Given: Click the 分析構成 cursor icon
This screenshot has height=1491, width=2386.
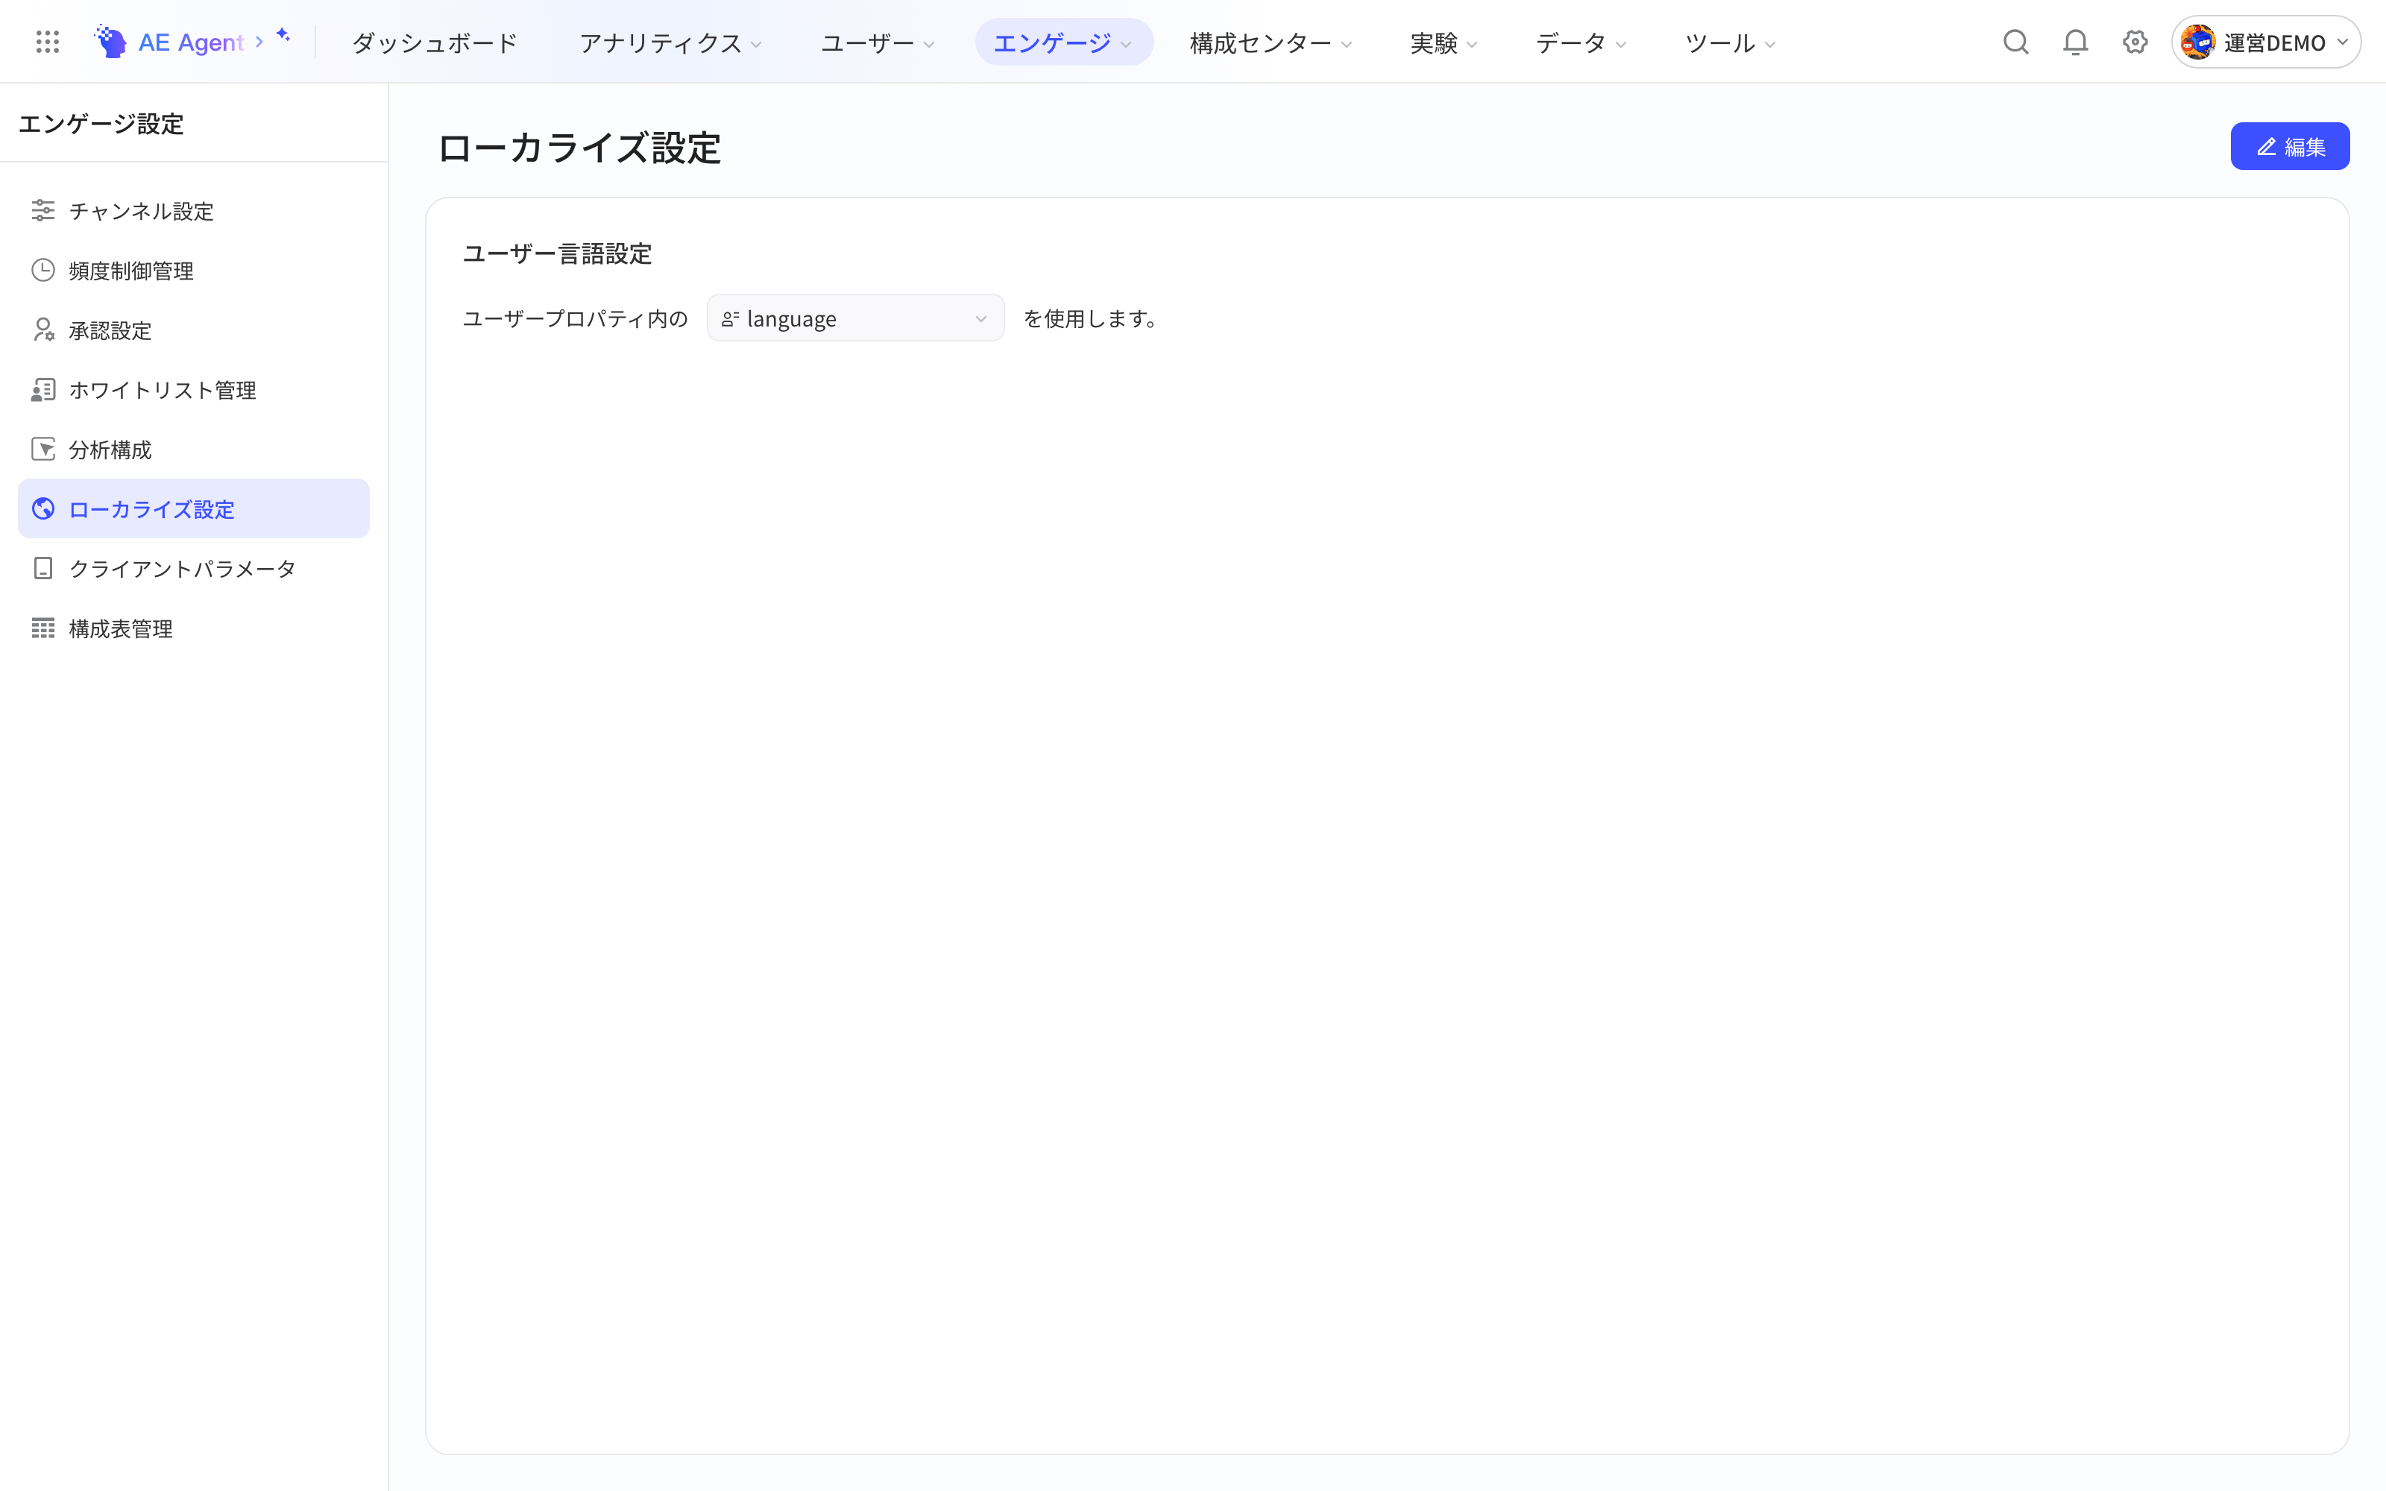Looking at the screenshot, I should (43, 449).
